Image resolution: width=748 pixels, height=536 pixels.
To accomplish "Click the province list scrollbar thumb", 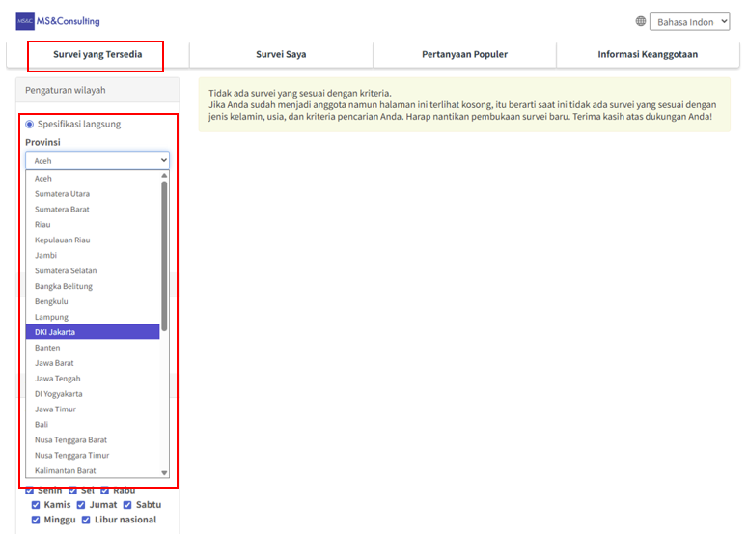I will pos(164,256).
